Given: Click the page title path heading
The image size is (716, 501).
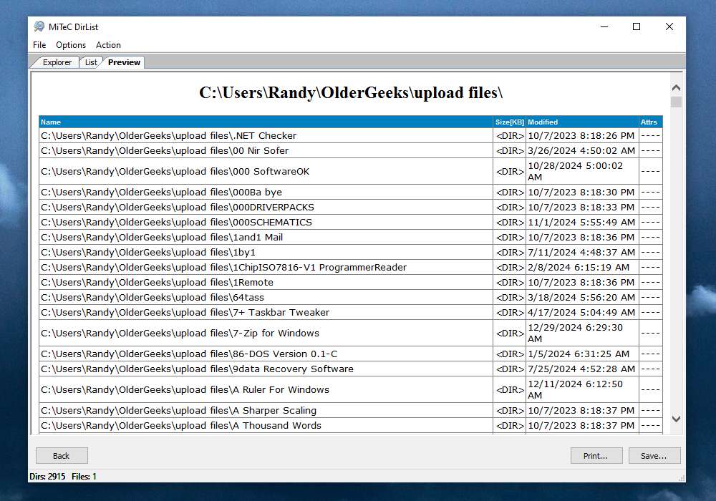Looking at the screenshot, I should 351,92.
